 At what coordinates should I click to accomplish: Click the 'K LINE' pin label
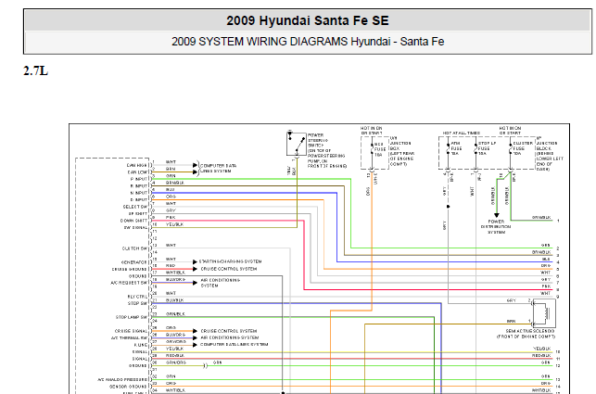pos(140,345)
